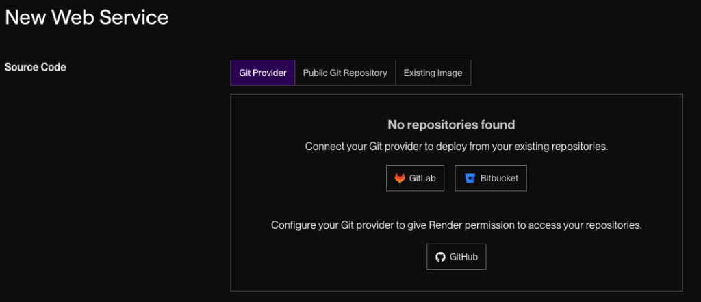
Task: Connect using the Bitbucket button
Action: pos(490,179)
